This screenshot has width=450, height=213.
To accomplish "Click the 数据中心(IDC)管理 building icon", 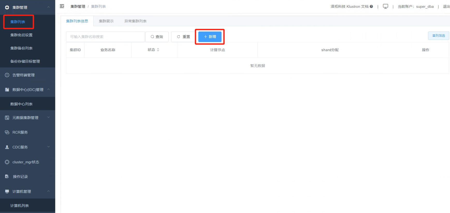I will point(7,90).
